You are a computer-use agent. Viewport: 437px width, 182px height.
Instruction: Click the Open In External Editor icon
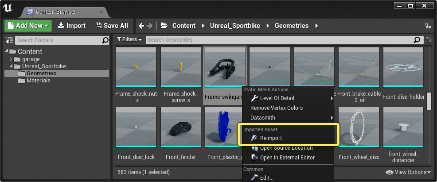click(254, 158)
